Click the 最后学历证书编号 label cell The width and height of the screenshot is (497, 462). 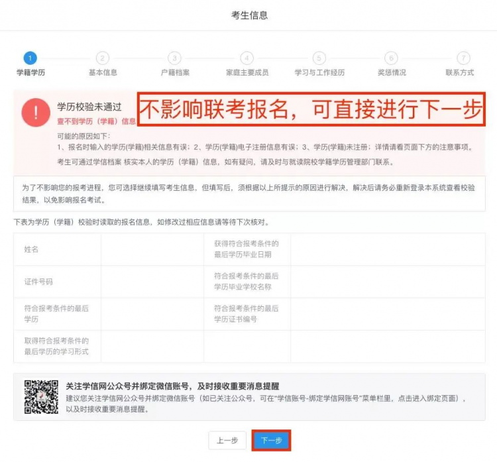pos(247,314)
